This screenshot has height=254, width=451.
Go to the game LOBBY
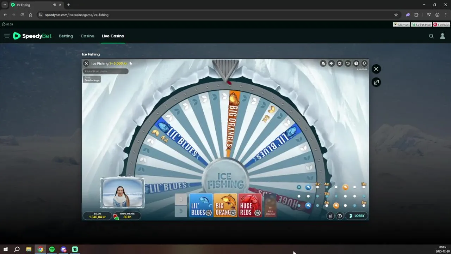tap(357, 216)
